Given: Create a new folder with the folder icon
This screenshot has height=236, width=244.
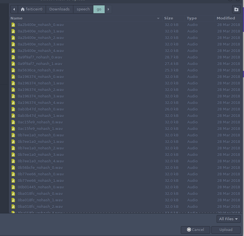Looking at the screenshot, I should coord(236,9).
